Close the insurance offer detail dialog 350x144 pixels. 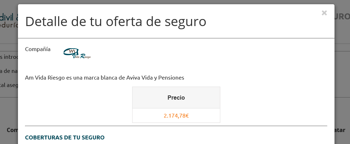click(x=324, y=13)
